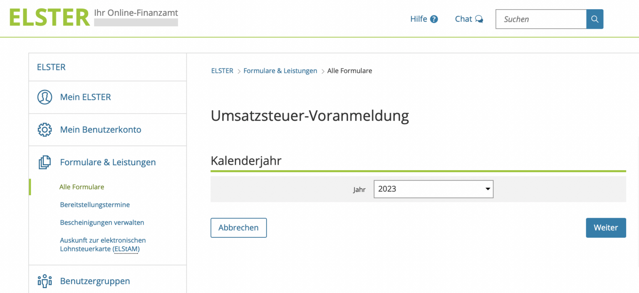Click the Formulare & Leistungen documents icon
The image size is (639, 293).
pos(45,162)
